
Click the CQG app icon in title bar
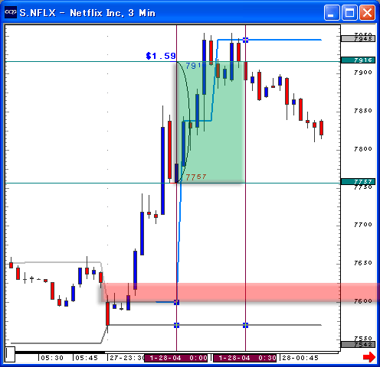click(x=11, y=12)
